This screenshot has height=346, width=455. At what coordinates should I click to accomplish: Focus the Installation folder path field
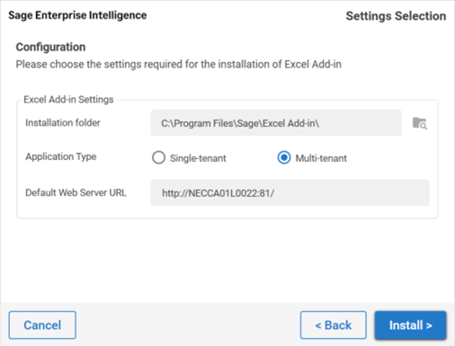(x=276, y=123)
